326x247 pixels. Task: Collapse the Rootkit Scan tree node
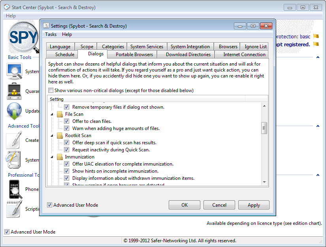[52, 136]
